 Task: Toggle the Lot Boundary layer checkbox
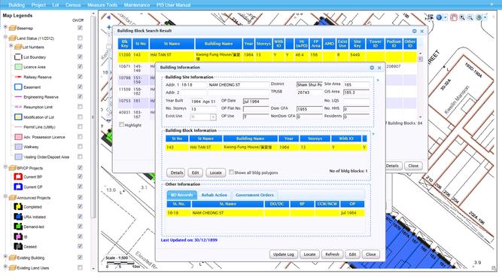(80, 56)
